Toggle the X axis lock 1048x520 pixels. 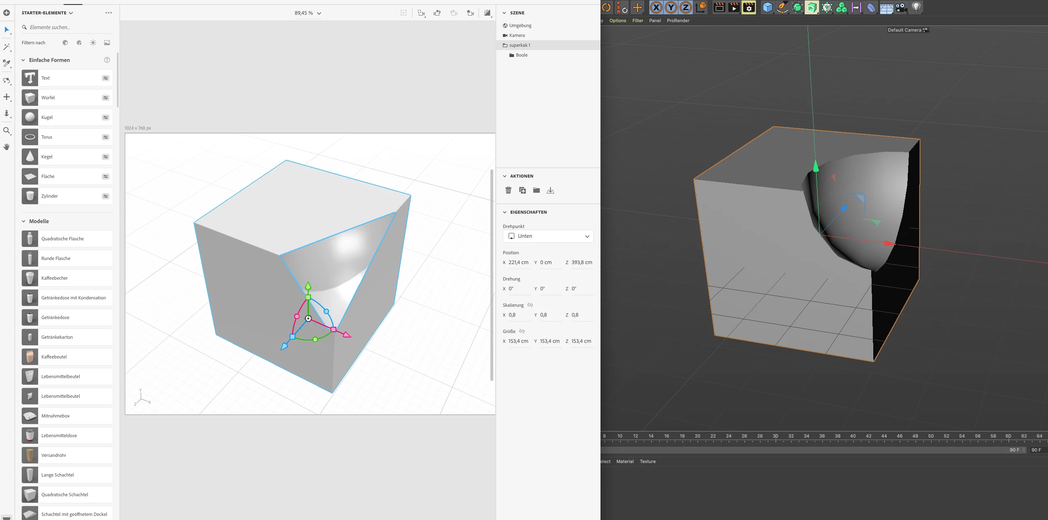(x=656, y=7)
